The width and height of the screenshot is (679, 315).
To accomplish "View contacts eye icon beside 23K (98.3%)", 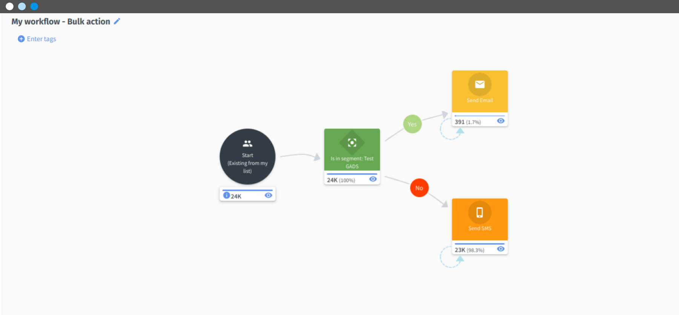I will pos(501,249).
